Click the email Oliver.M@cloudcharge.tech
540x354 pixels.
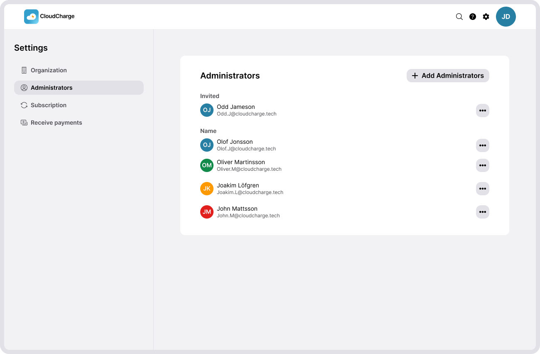[249, 169]
